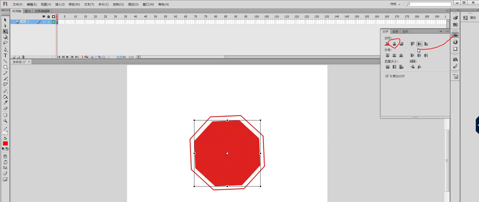Select the 3D Rotation tool
Screen dimensions: 479x202
[x=5, y=37]
